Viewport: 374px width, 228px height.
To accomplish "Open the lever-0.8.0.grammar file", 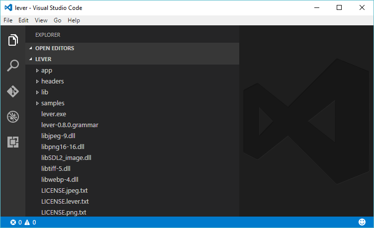I will coord(70,125).
